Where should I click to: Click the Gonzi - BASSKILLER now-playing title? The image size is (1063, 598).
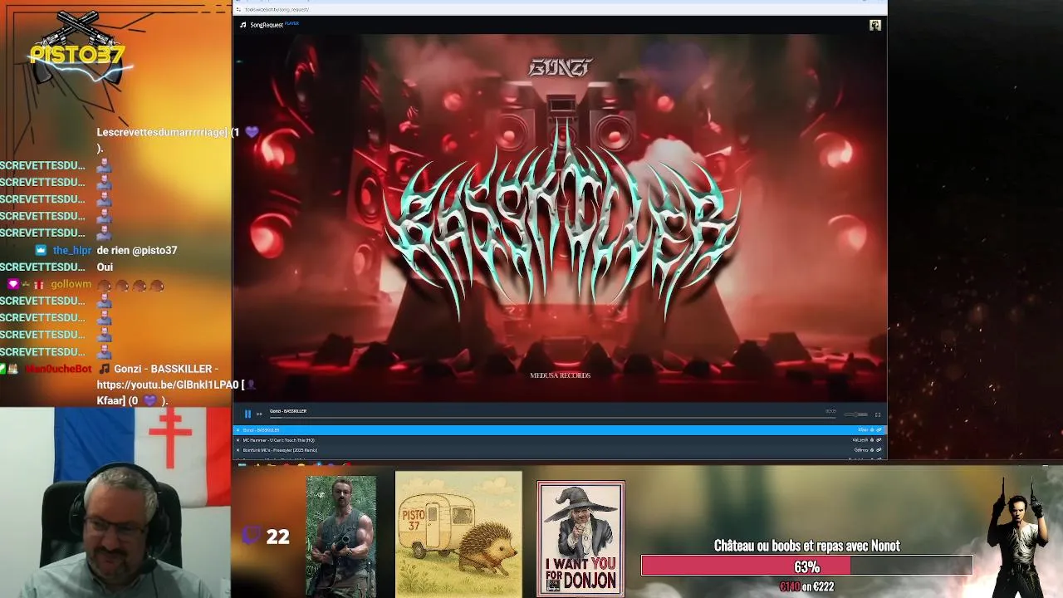coord(288,411)
